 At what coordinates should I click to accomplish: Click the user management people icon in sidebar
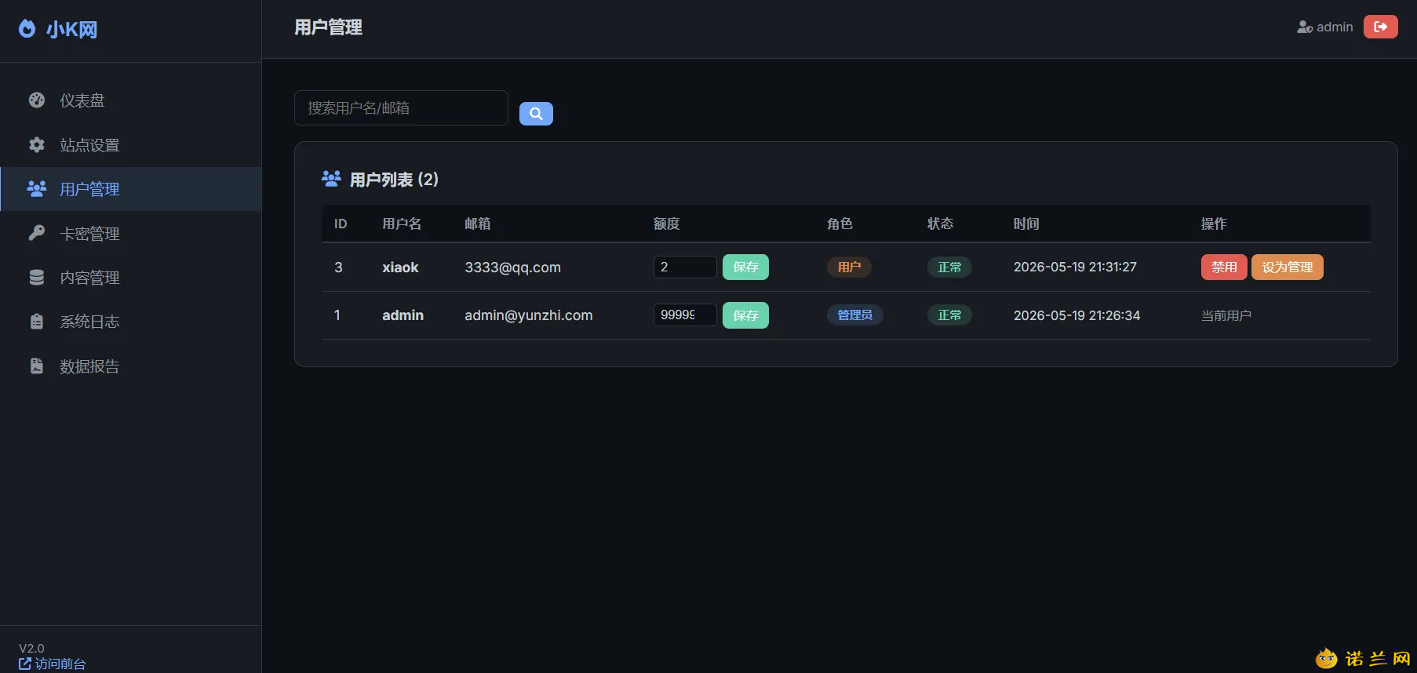coord(37,188)
